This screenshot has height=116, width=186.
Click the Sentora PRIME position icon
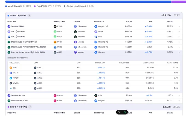(9, 26)
